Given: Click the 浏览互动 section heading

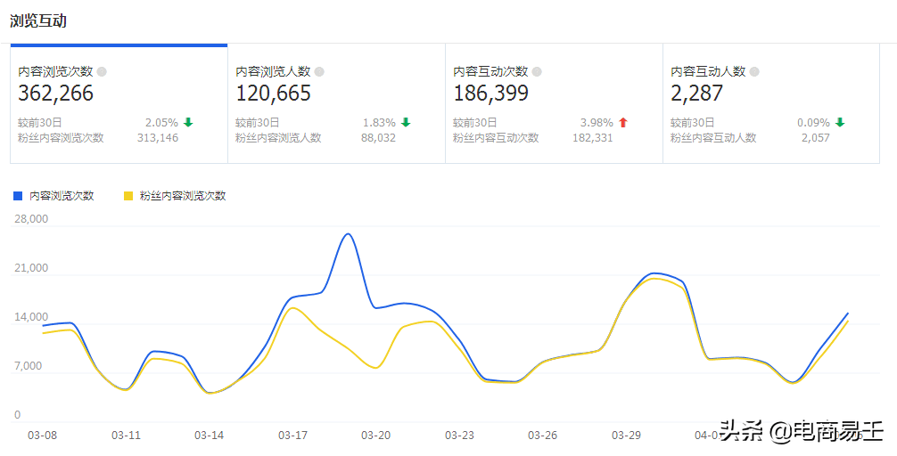Looking at the screenshot, I should [38, 21].
